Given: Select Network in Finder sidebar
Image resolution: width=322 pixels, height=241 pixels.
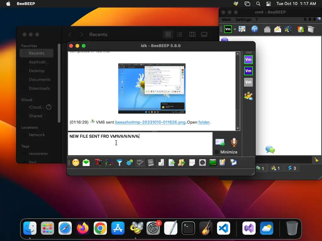Looking at the screenshot, I should pos(36,135).
